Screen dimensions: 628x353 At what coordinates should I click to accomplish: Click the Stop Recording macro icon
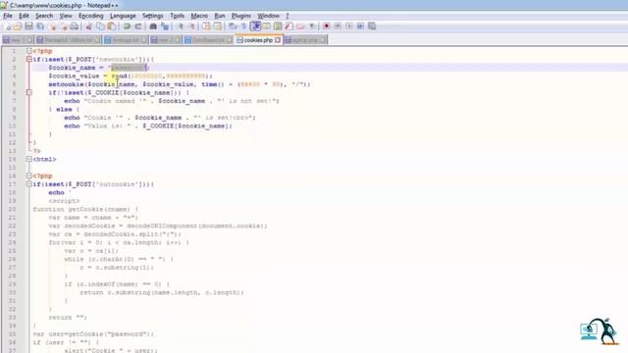pyautogui.click(x=338, y=26)
